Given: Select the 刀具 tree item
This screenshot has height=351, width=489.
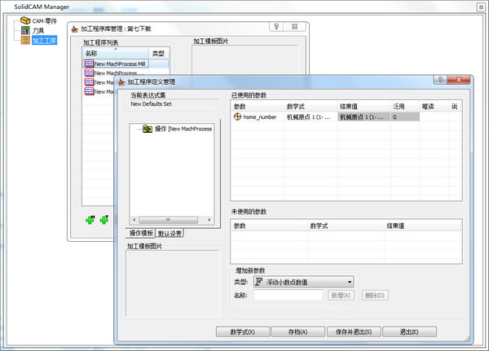Looking at the screenshot, I should click(x=38, y=31).
